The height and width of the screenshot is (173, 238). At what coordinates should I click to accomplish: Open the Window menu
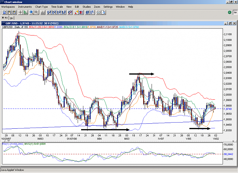tap(120, 7)
